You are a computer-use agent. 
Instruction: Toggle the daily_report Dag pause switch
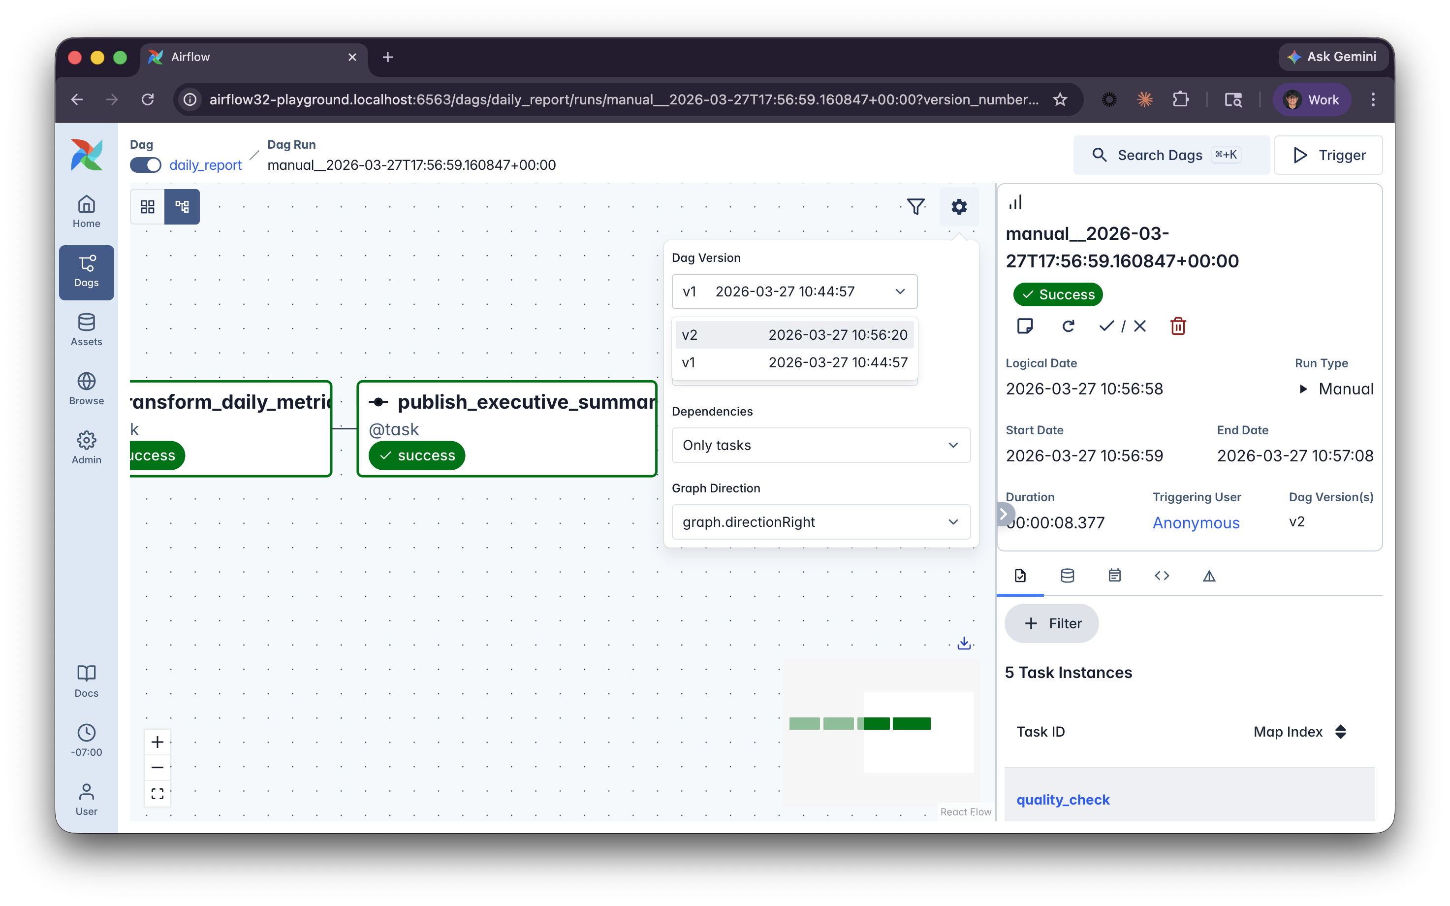click(146, 165)
